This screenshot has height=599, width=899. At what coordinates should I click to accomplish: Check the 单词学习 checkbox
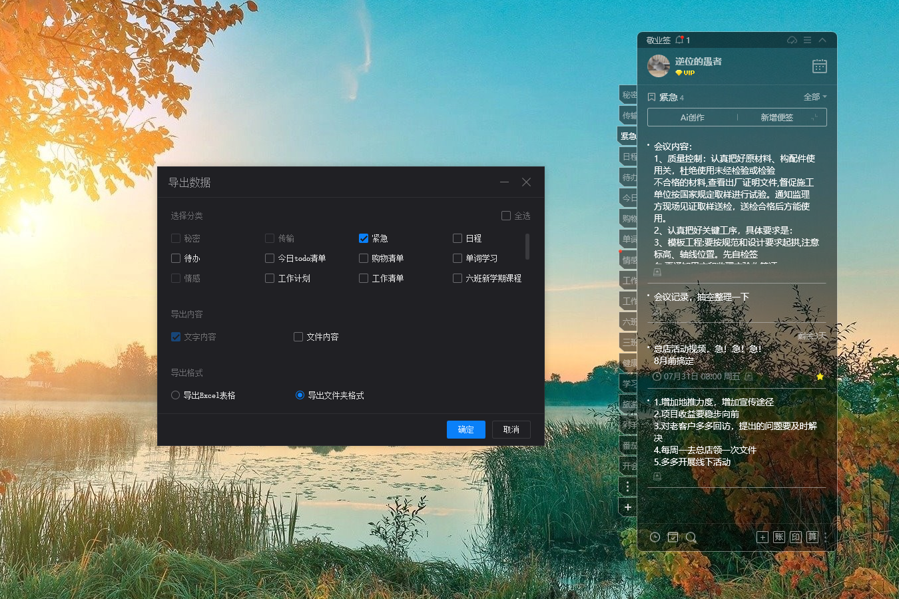point(457,258)
